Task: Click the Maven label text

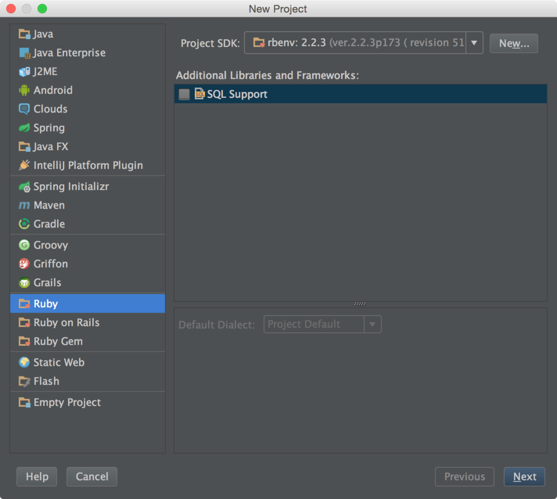Action: (x=49, y=205)
